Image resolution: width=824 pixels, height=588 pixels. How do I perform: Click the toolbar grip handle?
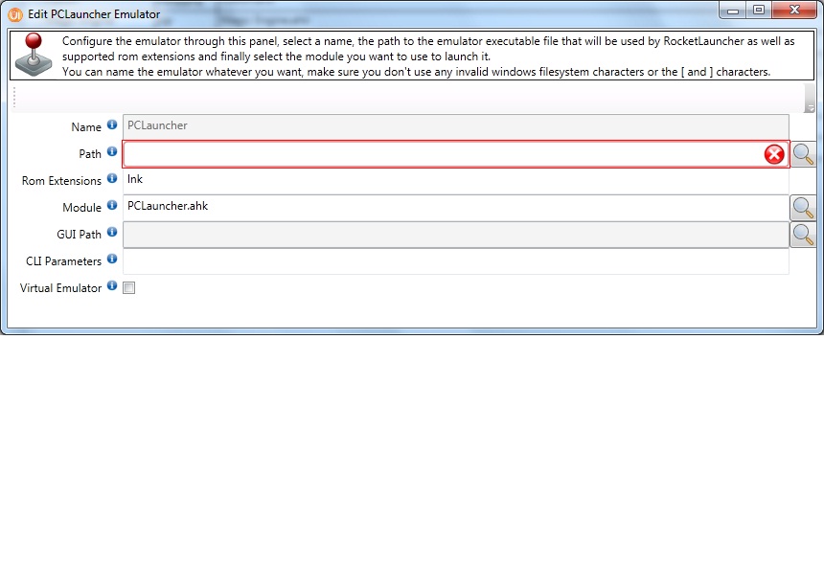(x=14, y=99)
